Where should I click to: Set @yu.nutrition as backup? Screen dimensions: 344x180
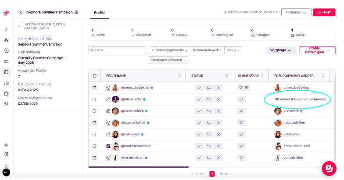[x=209, y=158]
